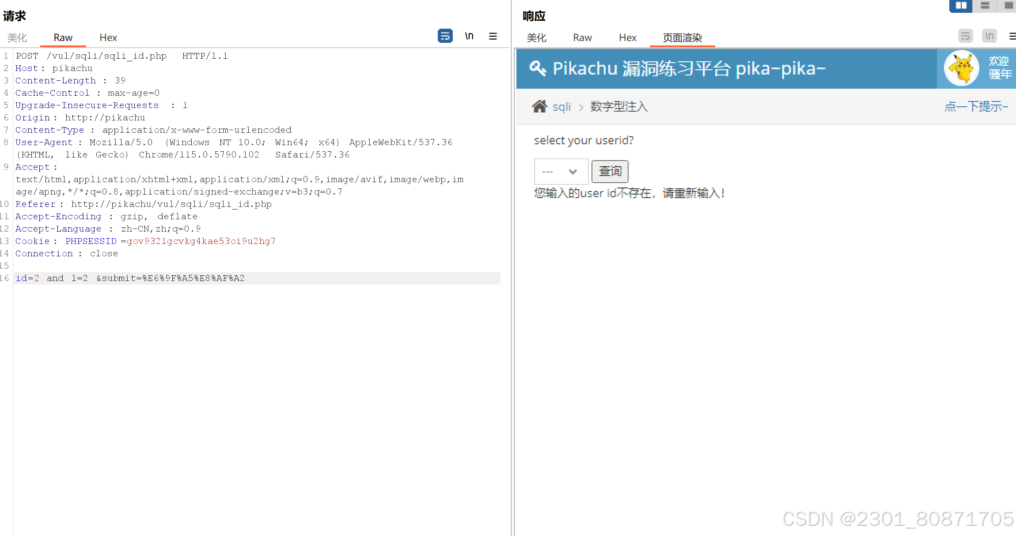Switch to top-bottom split layout
The image size is (1016, 536).
(985, 6)
